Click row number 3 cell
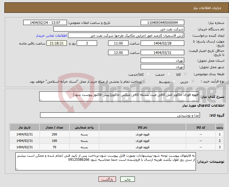 coord(220,147)
